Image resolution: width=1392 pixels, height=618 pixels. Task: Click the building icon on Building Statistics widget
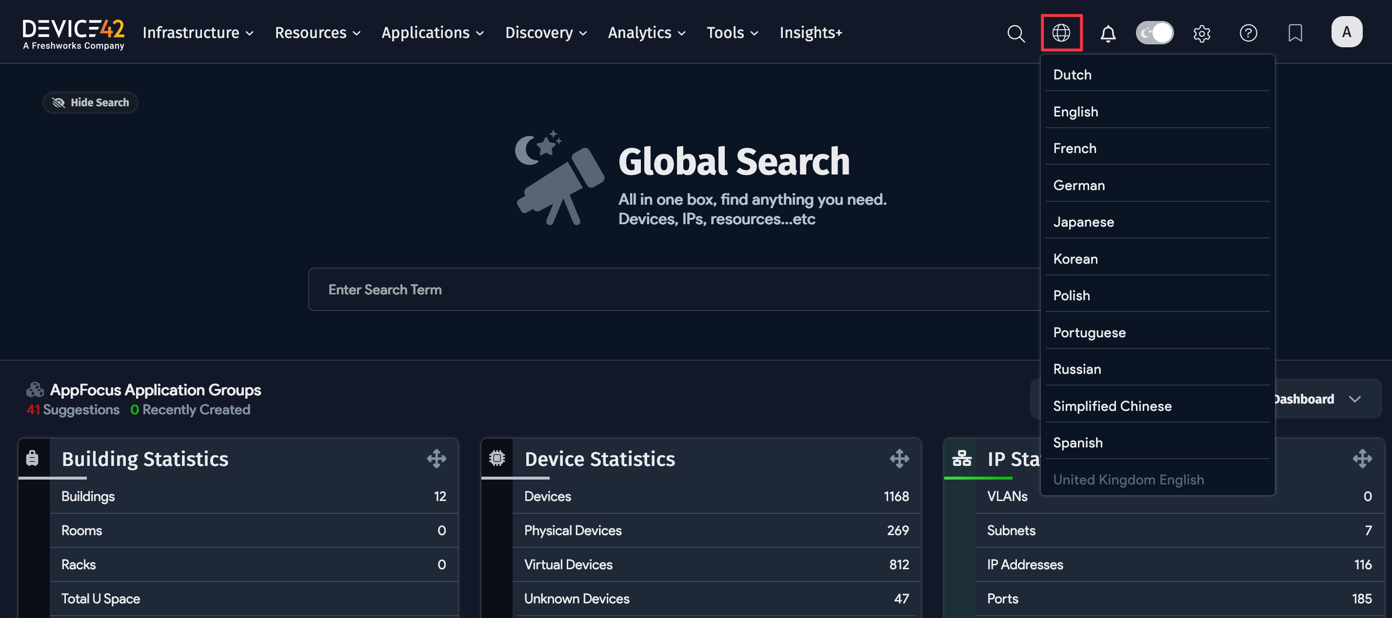(x=32, y=459)
